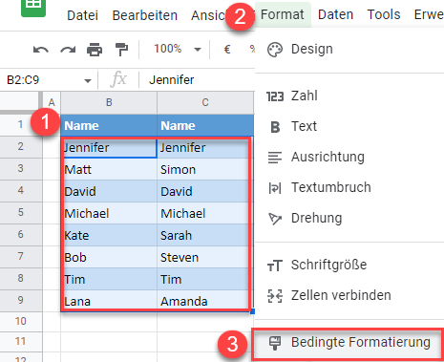The image size is (444, 362).
Task: Click cell Bob
Action: tap(109, 257)
